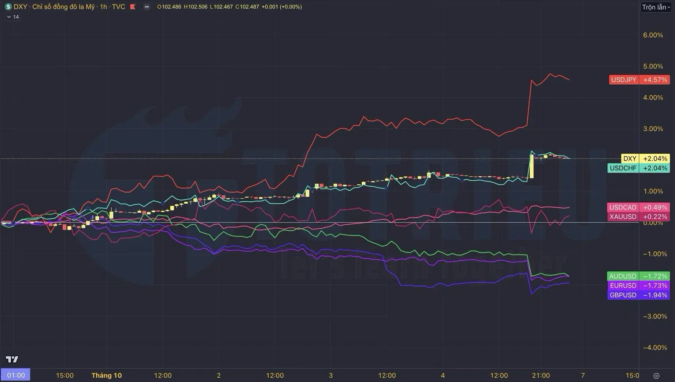Select the XAUUSD +0.22% label
This screenshot has width=675, height=382.
click(638, 217)
